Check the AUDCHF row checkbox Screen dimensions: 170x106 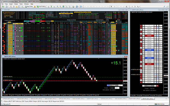pyautogui.click(x=141, y=30)
